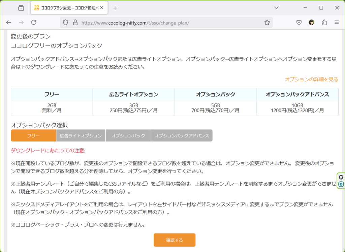Open the tracking protection shield icon
The height and width of the screenshot is (252, 345).
point(66,23)
